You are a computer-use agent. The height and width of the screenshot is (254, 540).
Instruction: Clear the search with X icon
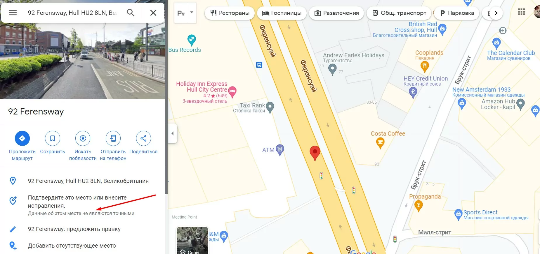click(x=153, y=13)
